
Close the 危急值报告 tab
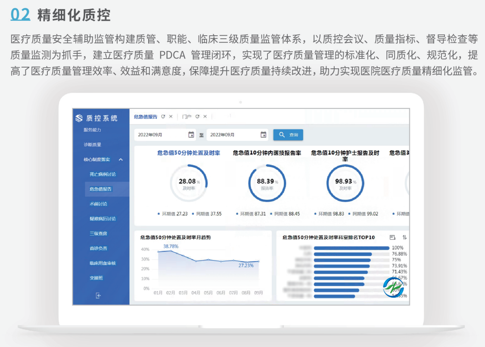click(171, 117)
